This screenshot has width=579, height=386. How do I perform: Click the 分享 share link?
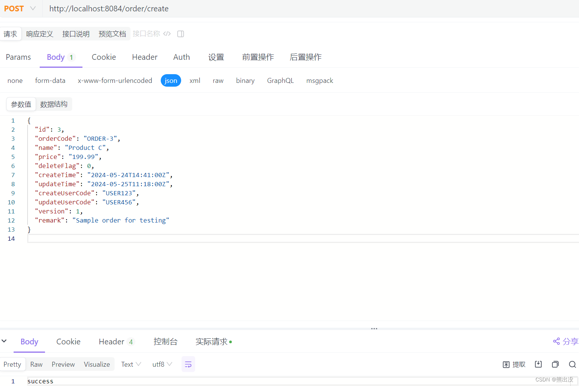coord(566,341)
